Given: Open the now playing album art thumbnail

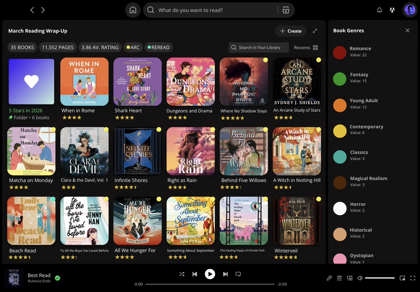Looking at the screenshot, I should 14,278.
